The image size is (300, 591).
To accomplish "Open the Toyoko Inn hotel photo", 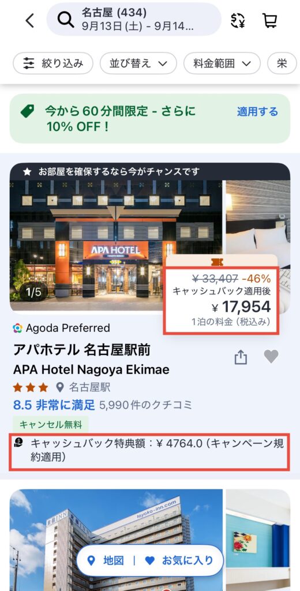I will click(116, 540).
